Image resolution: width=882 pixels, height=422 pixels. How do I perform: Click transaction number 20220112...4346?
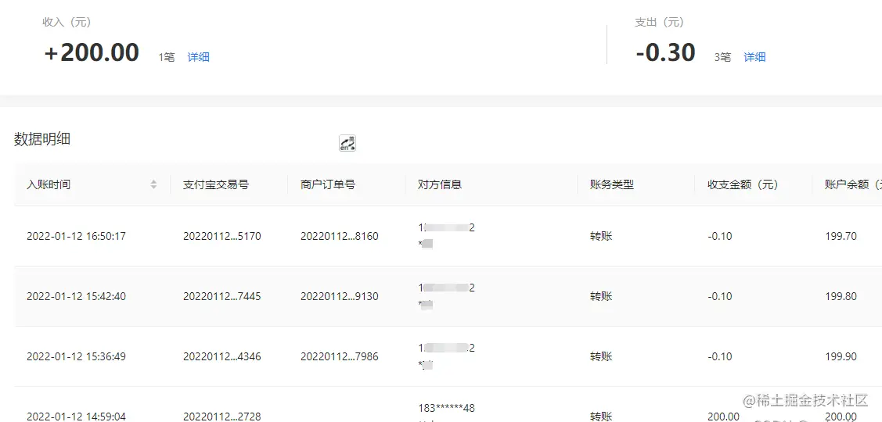(221, 356)
